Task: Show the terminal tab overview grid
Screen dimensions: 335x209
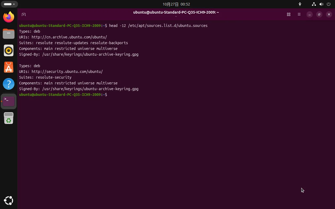Action: pyautogui.click(x=289, y=14)
